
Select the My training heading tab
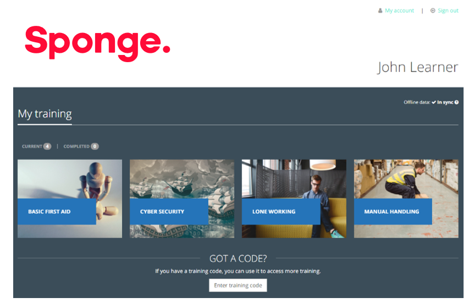(45, 114)
